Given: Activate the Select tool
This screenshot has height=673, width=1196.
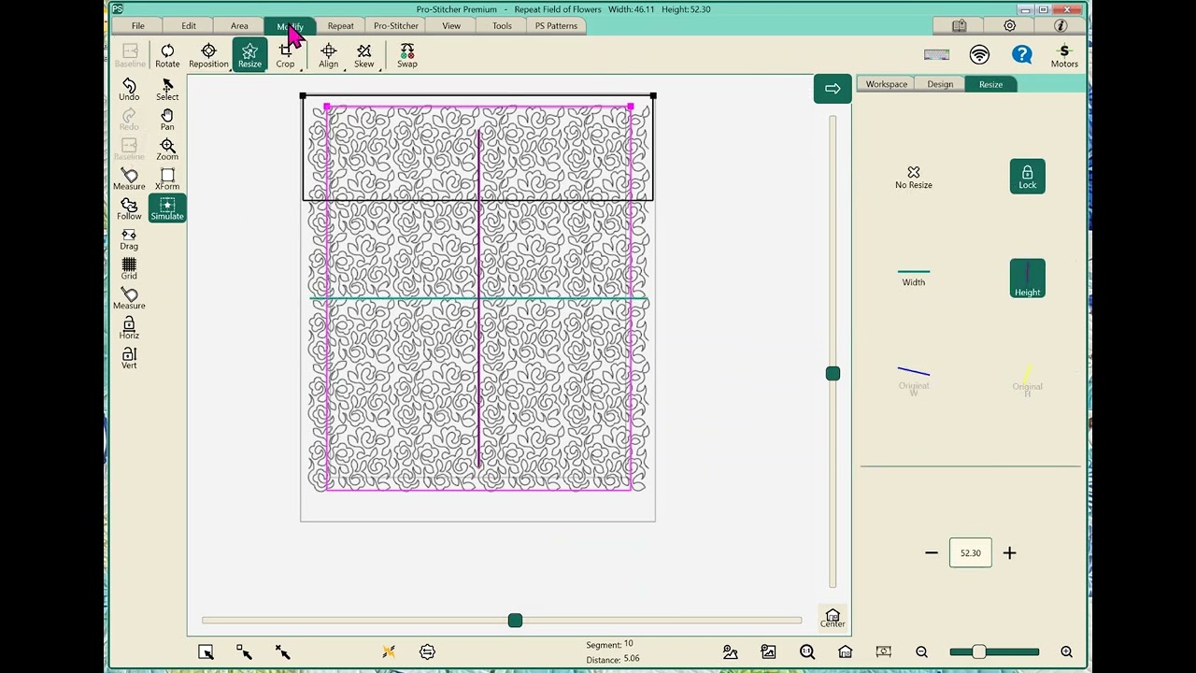Looking at the screenshot, I should coord(167,90).
